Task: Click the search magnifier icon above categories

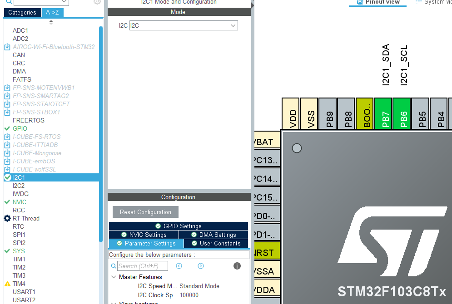Action: click(x=9, y=2)
